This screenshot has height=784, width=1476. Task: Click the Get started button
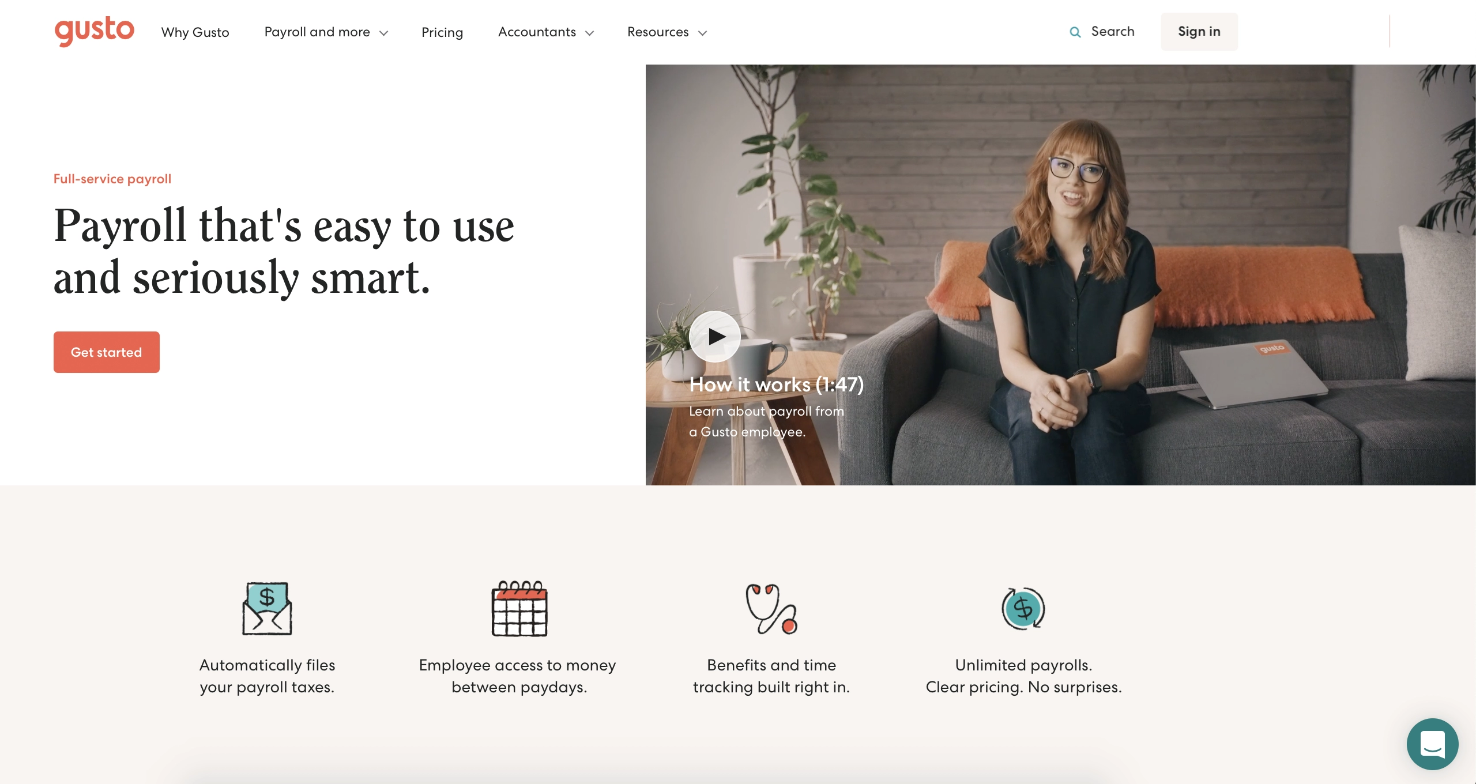click(107, 352)
